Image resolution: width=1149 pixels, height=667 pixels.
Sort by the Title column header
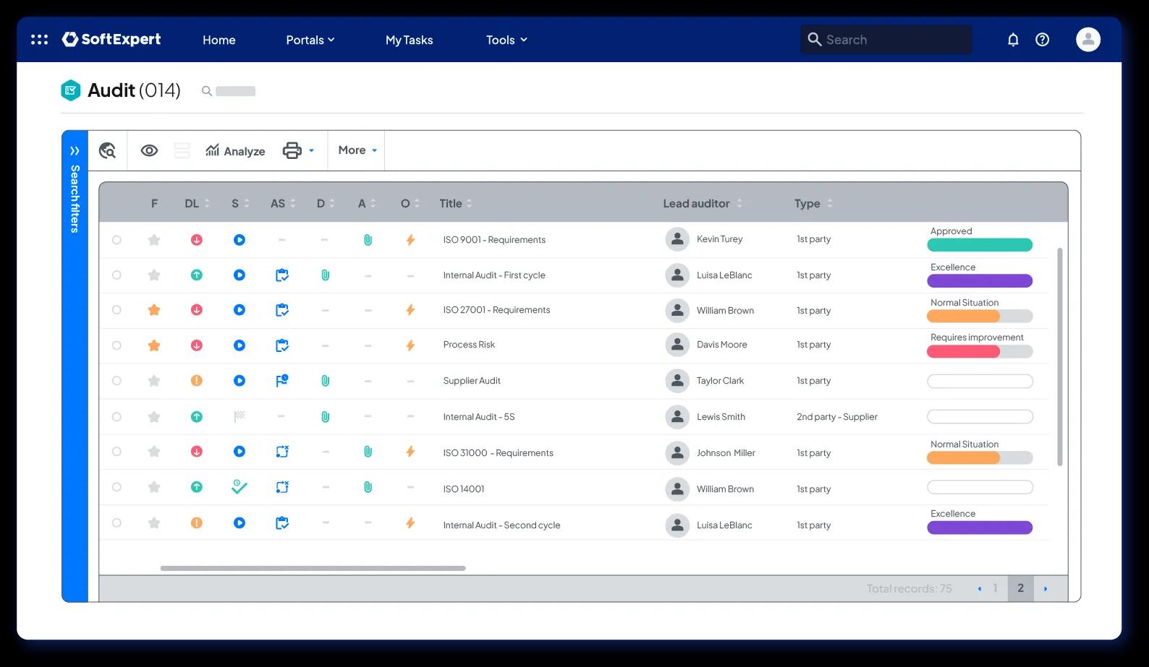click(x=456, y=204)
